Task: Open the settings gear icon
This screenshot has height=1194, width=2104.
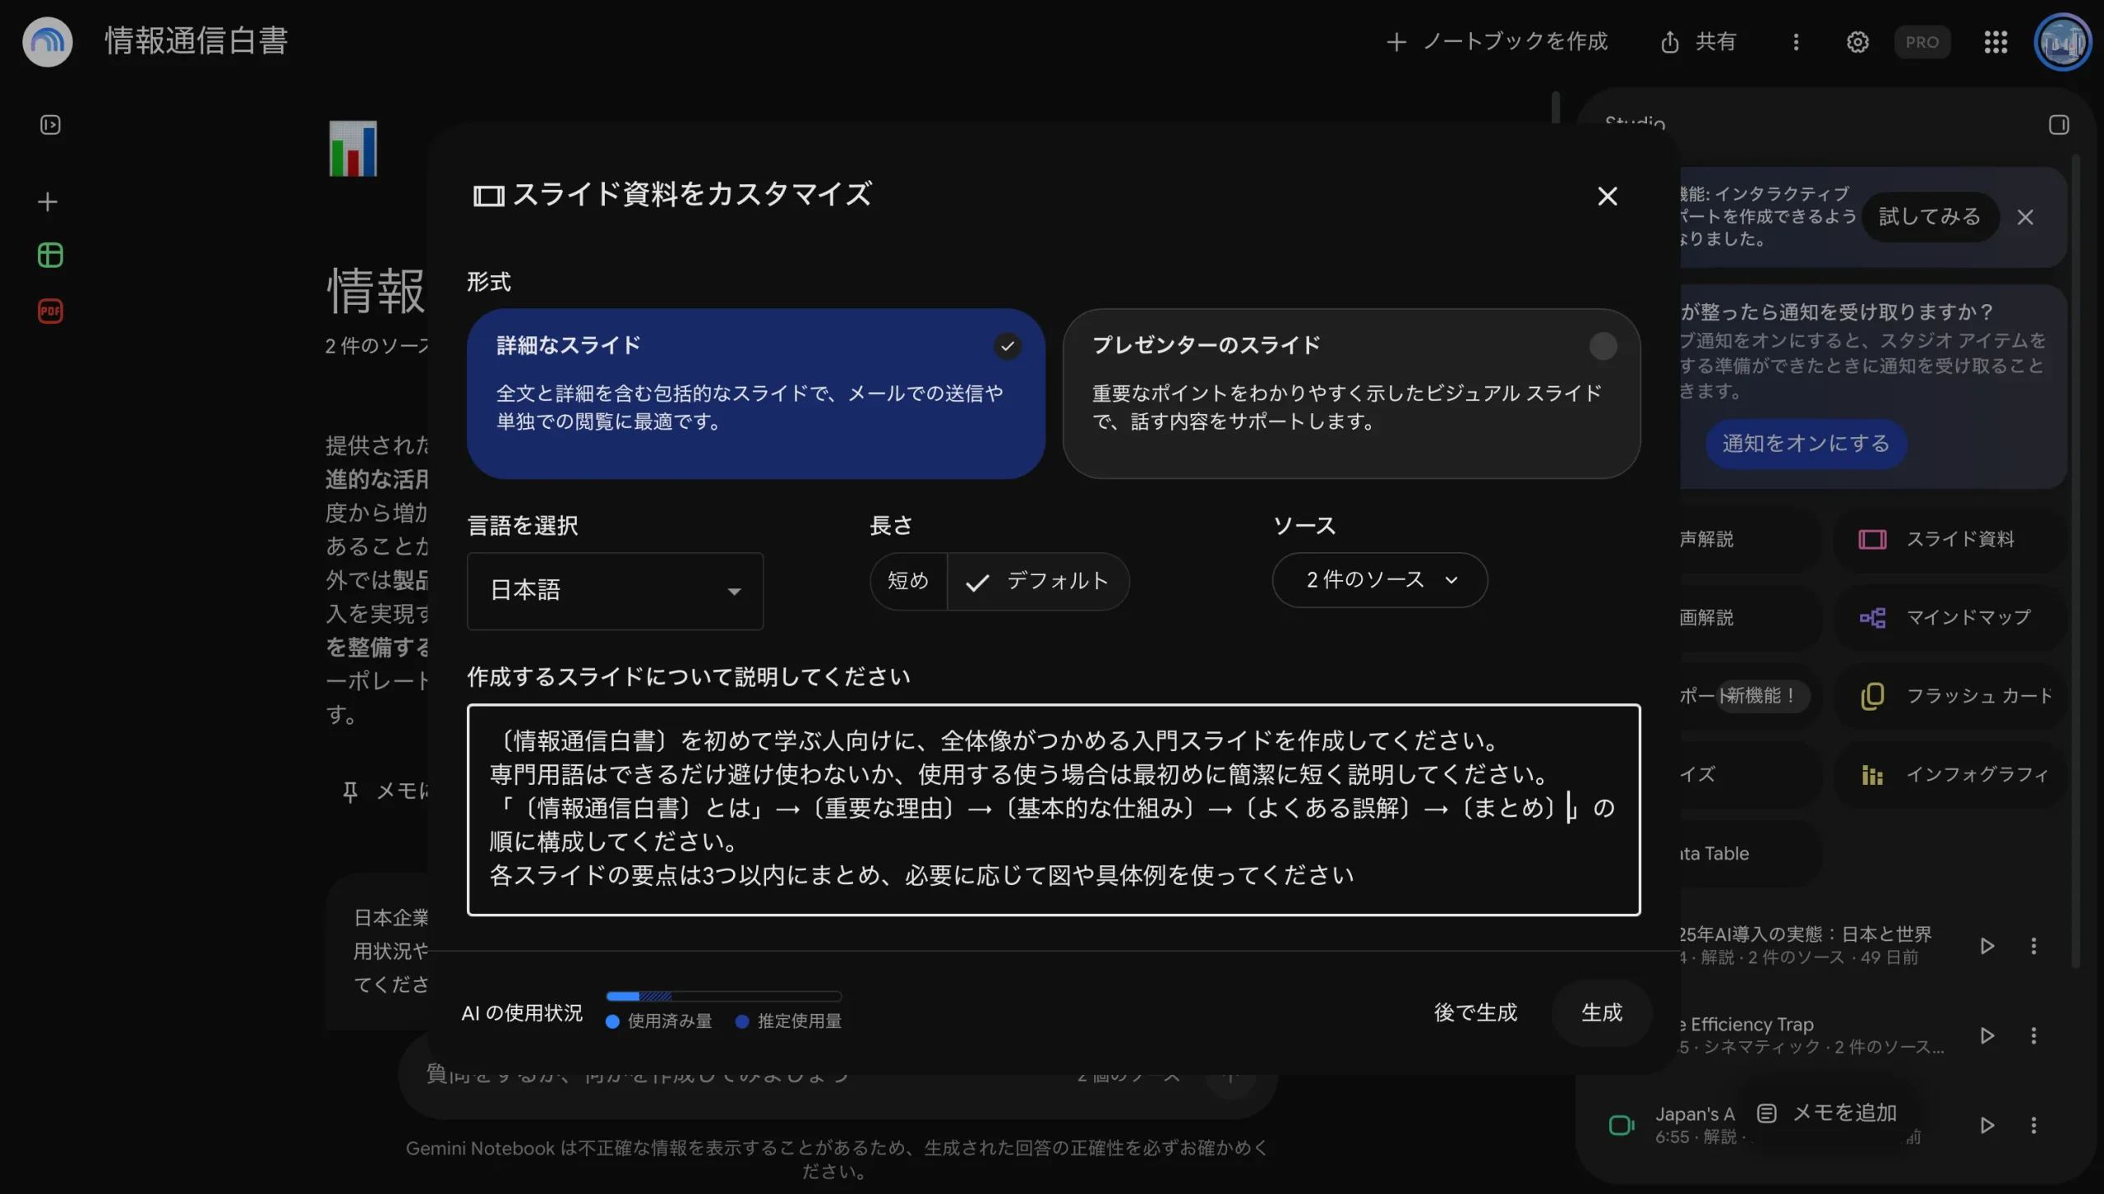Action: (x=1857, y=42)
